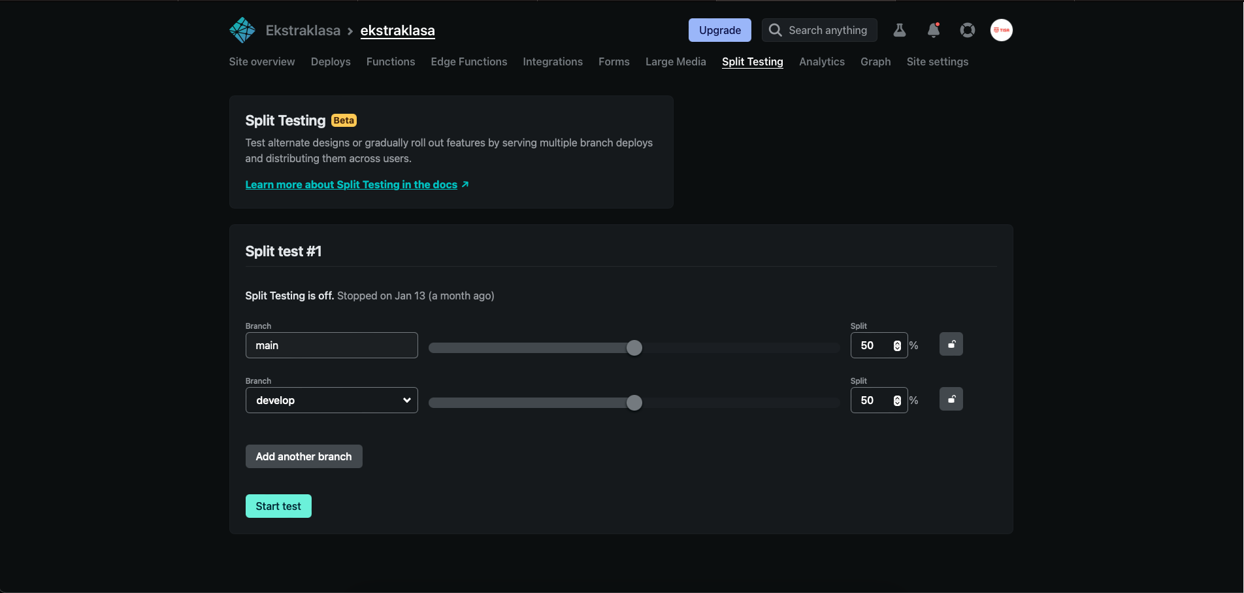Screen dimensions: 1244x593
Task: Toggle lock for develop branch split
Action: (x=951, y=399)
